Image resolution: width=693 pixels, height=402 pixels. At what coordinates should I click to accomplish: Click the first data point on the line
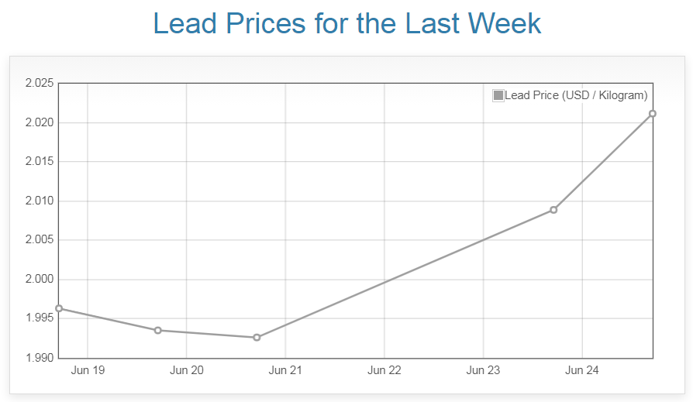pos(59,308)
